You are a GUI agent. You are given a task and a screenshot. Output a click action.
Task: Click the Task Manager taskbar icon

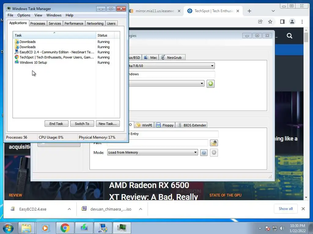click(x=122, y=228)
